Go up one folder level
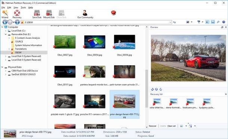The width and height of the screenshot is (228, 139). click(x=17, y=22)
